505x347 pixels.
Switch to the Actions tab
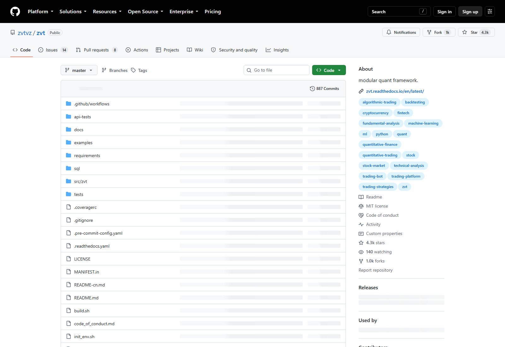point(137,50)
